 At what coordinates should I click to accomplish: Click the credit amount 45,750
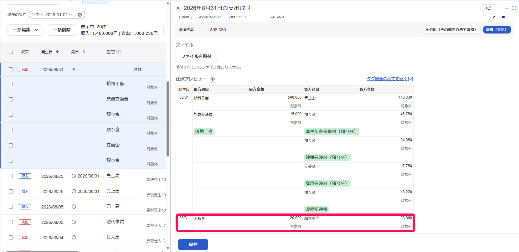(406, 114)
